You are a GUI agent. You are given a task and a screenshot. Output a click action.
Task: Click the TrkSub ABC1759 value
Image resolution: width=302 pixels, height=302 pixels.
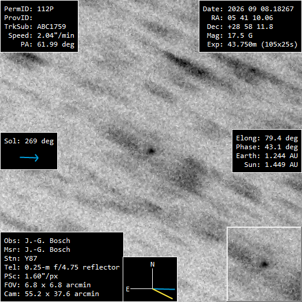[x=51, y=27]
